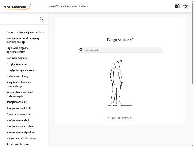Select Konfigurowanie ISOBUS chapter
The width and height of the screenshot is (194, 147).
pos(19,108)
